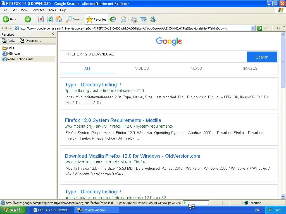Expand the Mail button dropdown arrow
Viewport: 286px width, 214px height.
click(x=128, y=19)
